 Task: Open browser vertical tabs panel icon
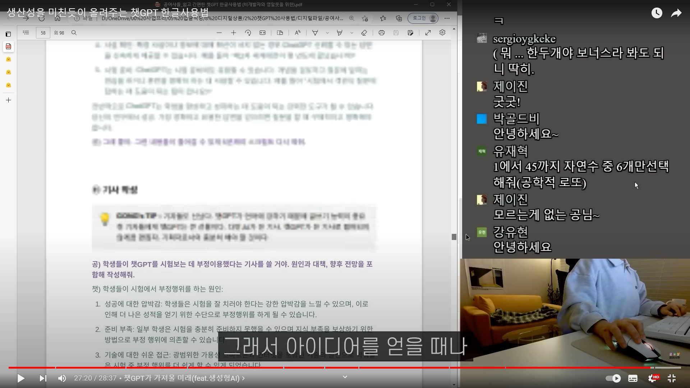tap(8, 34)
